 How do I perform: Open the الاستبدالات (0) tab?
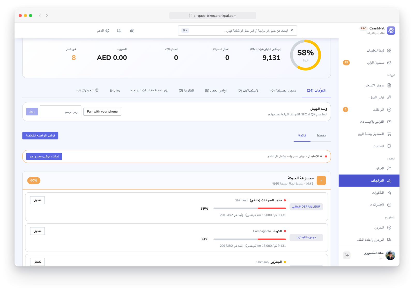click(x=248, y=90)
